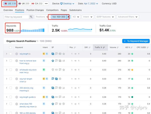Add wig length to keyword list

[x=17, y=54]
